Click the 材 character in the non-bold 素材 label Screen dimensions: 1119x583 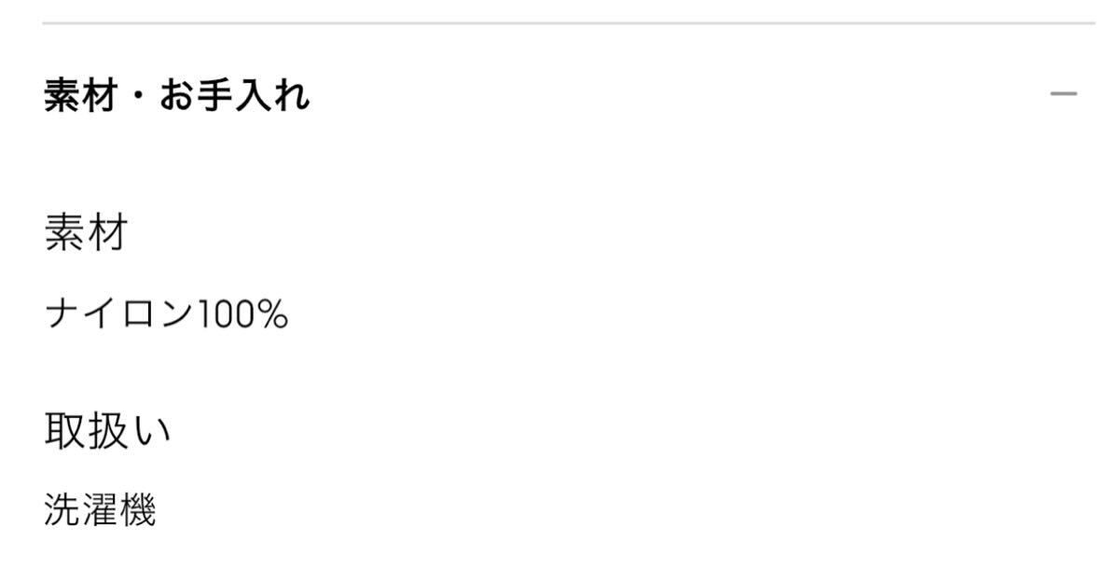click(106, 232)
